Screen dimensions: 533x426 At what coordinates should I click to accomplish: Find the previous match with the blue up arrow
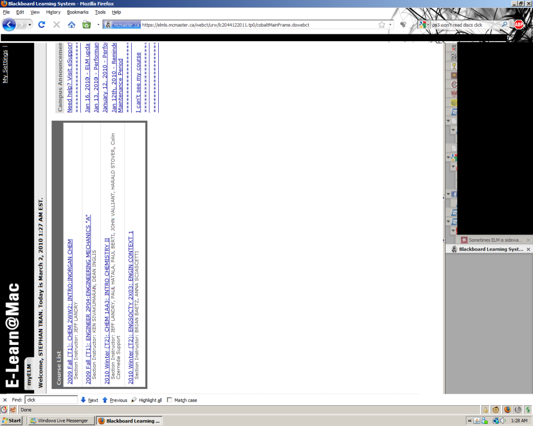pyautogui.click(x=105, y=400)
